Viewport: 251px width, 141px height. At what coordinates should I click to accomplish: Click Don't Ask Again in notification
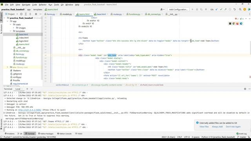tap(233, 127)
